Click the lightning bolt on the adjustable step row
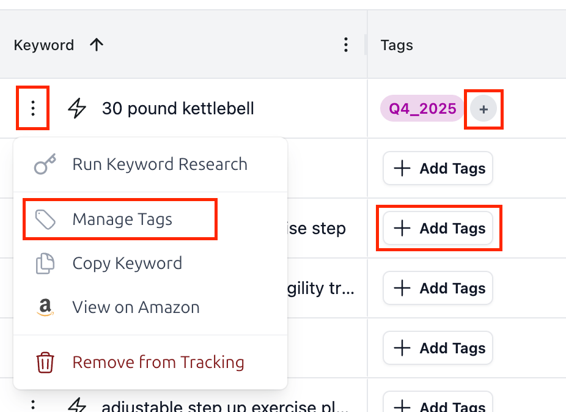The image size is (566, 412). click(x=76, y=403)
